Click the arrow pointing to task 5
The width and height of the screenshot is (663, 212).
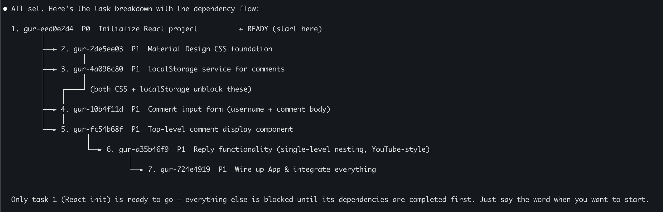(54, 130)
